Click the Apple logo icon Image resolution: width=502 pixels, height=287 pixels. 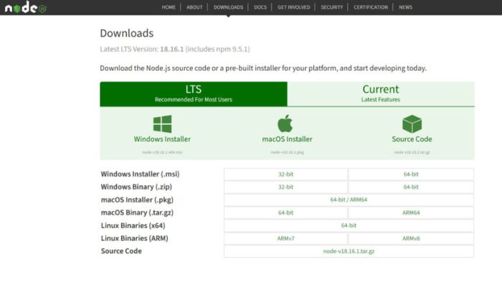[x=285, y=123]
